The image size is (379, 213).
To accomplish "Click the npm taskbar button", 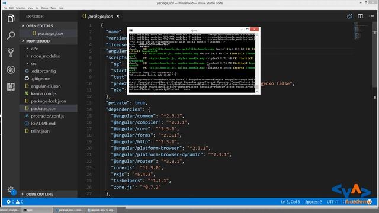I will pyautogui.click(x=37, y=210).
